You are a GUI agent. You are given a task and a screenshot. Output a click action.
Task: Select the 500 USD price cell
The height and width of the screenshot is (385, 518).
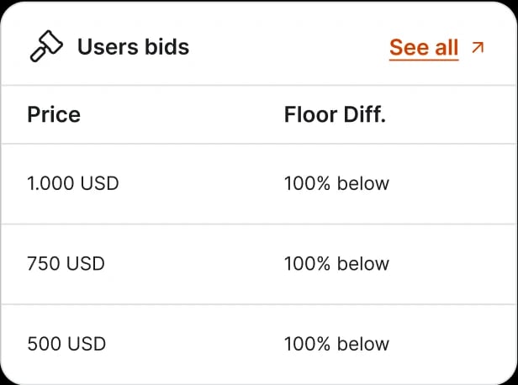66,344
